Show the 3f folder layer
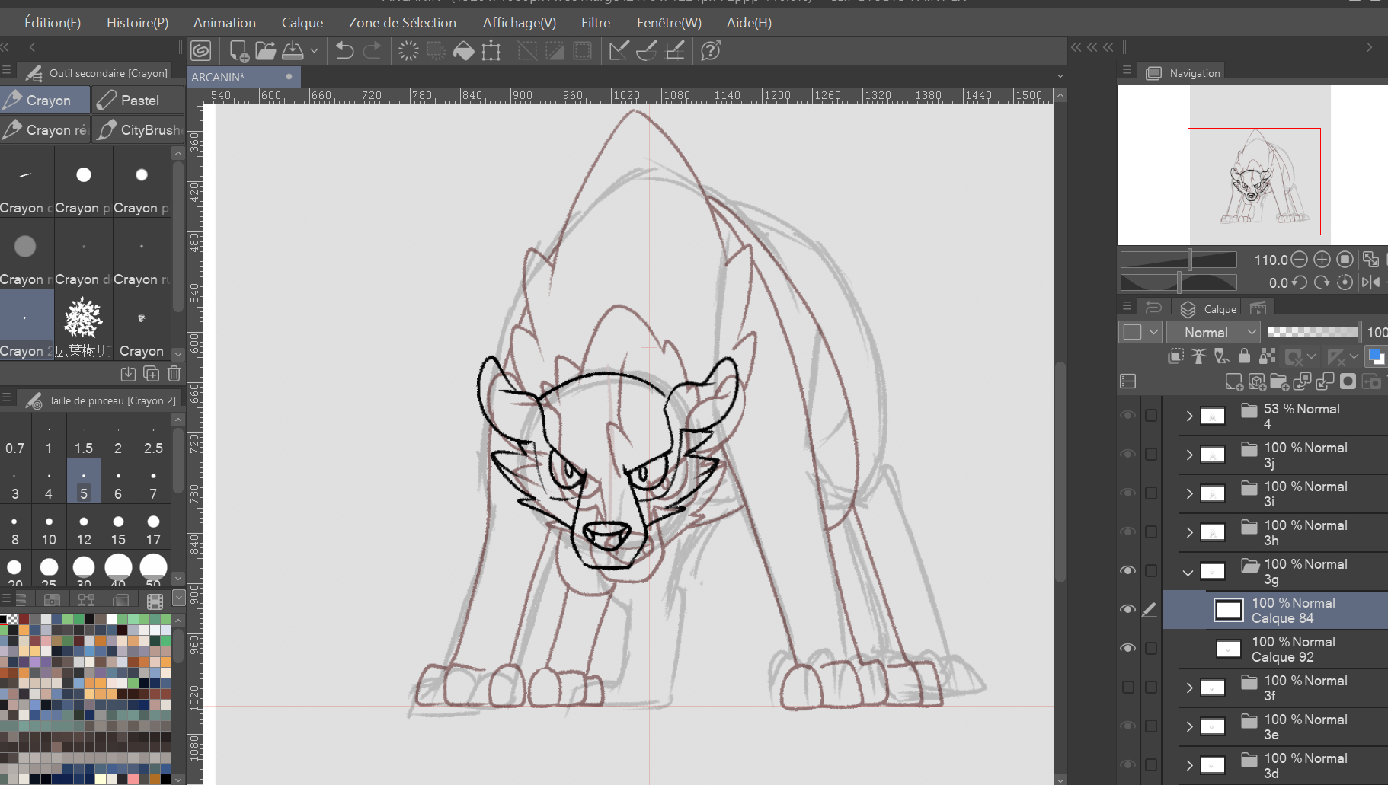The width and height of the screenshot is (1388, 785). pos(1128,687)
